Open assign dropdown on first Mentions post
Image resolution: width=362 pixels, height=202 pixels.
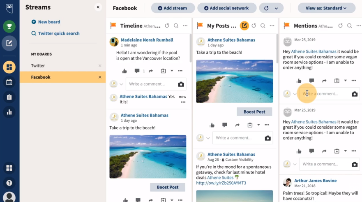[x=346, y=81]
